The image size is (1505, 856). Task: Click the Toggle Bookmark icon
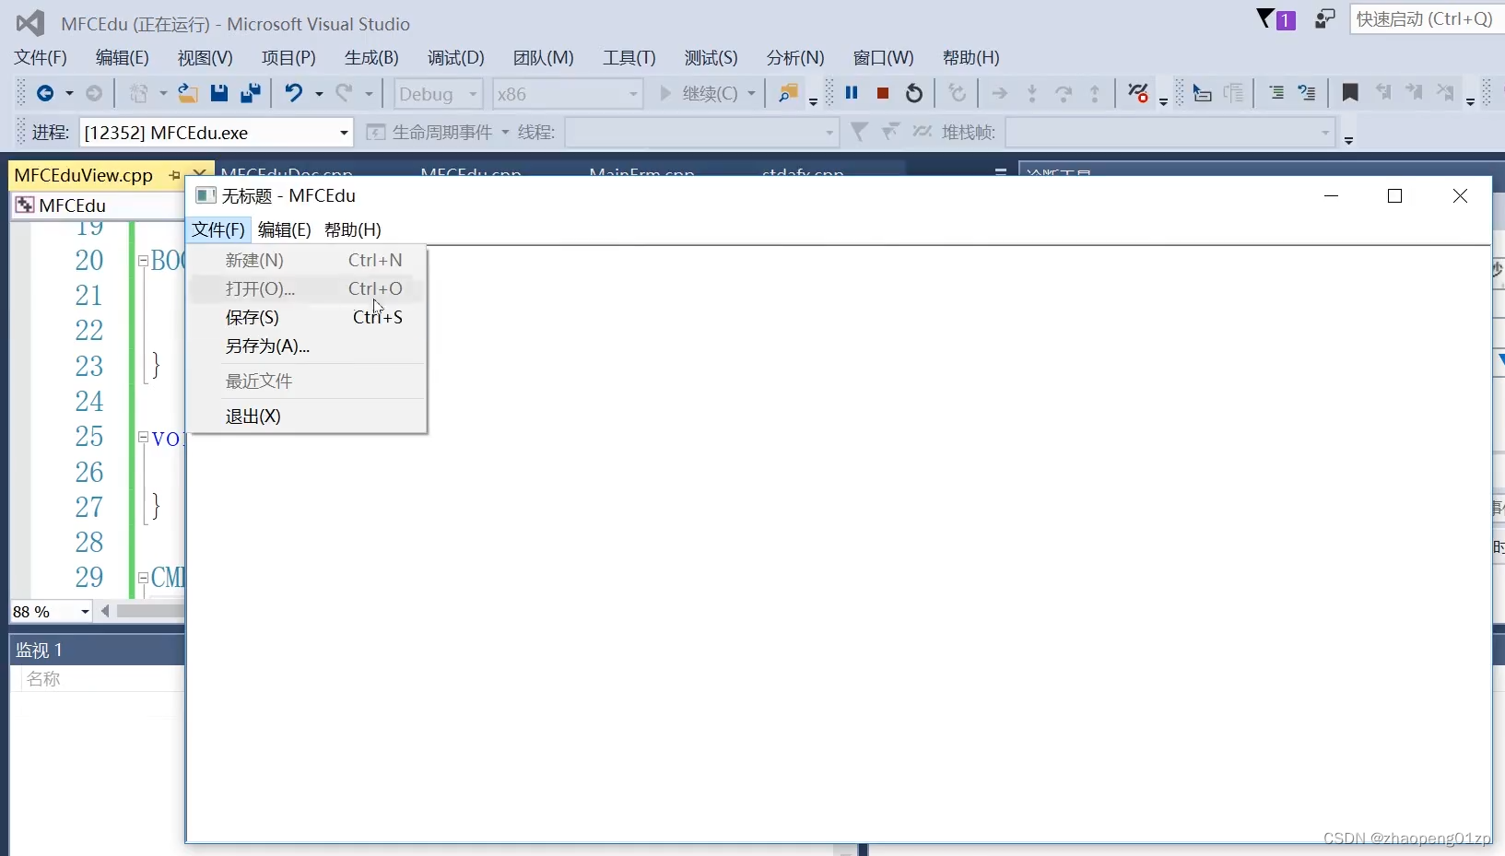click(x=1350, y=93)
